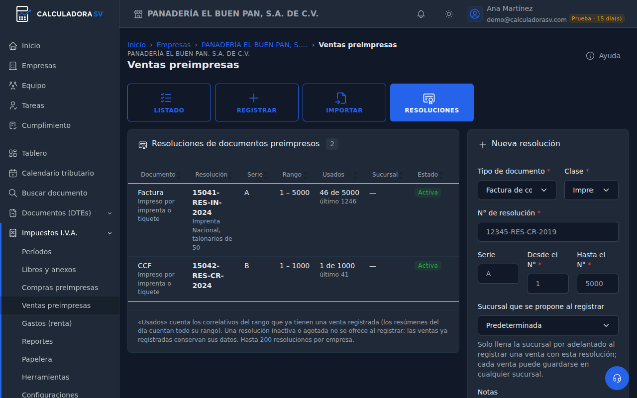Click the Activa status of the CCF row
Screen dimensions: 637x398
click(428, 266)
